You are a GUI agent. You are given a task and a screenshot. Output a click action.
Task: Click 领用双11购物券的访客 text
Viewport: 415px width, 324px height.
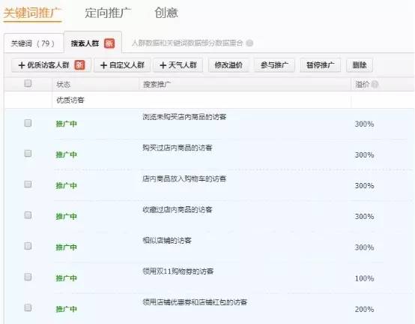point(178,271)
